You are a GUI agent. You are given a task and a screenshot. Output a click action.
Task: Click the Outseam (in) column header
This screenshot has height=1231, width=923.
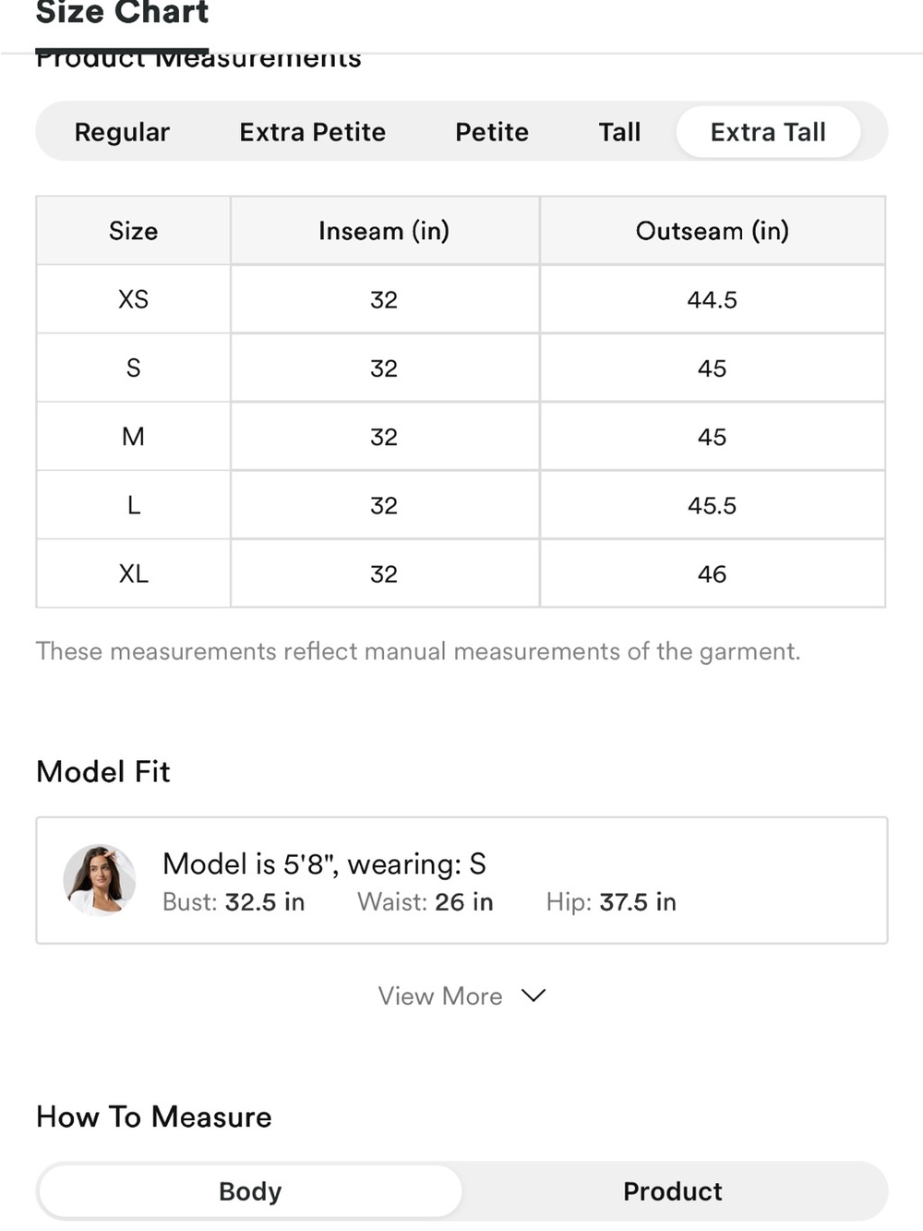(712, 231)
